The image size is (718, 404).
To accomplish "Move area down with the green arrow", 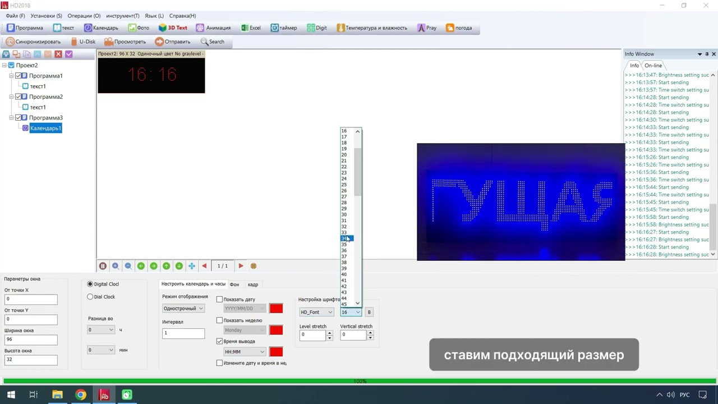I will 179,266.
